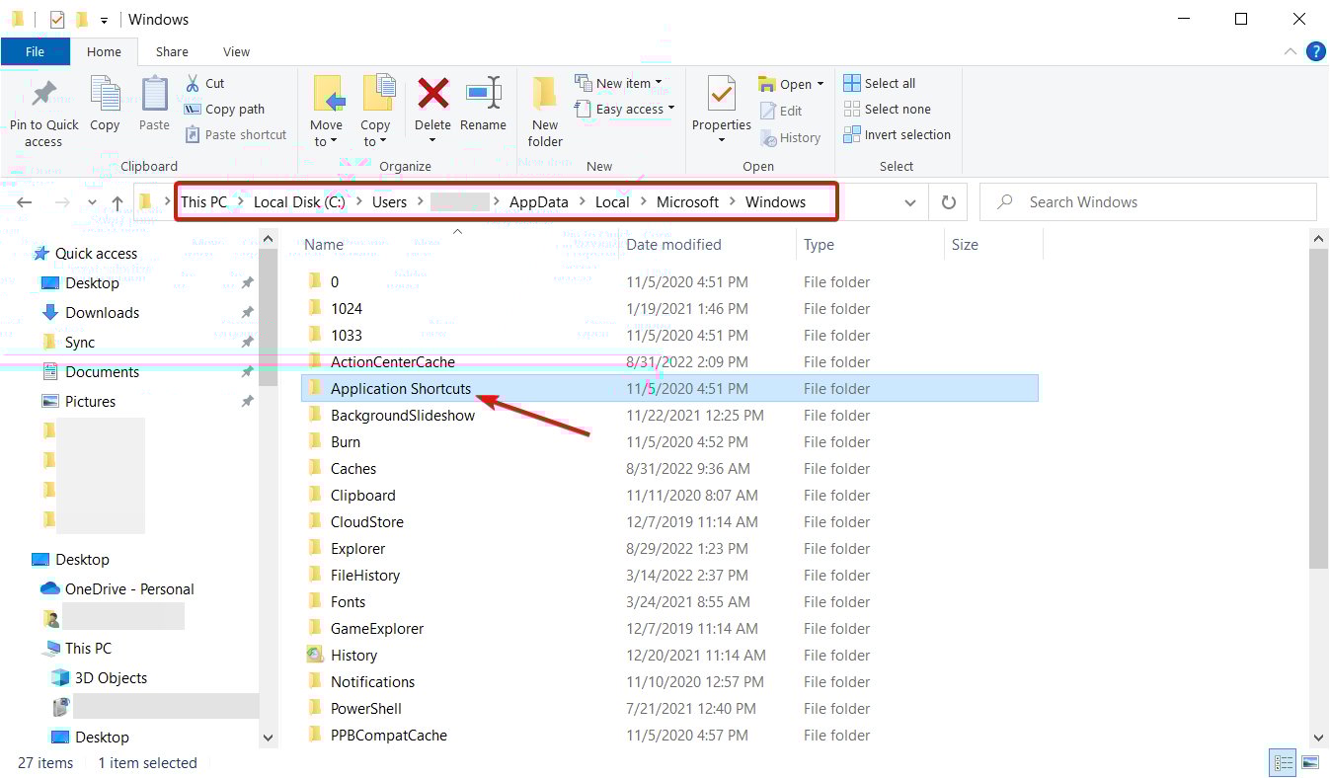Image resolution: width=1330 pixels, height=778 pixels.
Task: Click the blue Help question mark icon
Action: point(1315,51)
